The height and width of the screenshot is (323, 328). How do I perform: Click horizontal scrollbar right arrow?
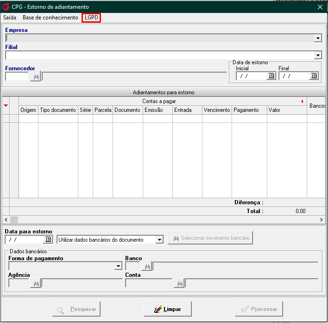[x=322, y=219]
